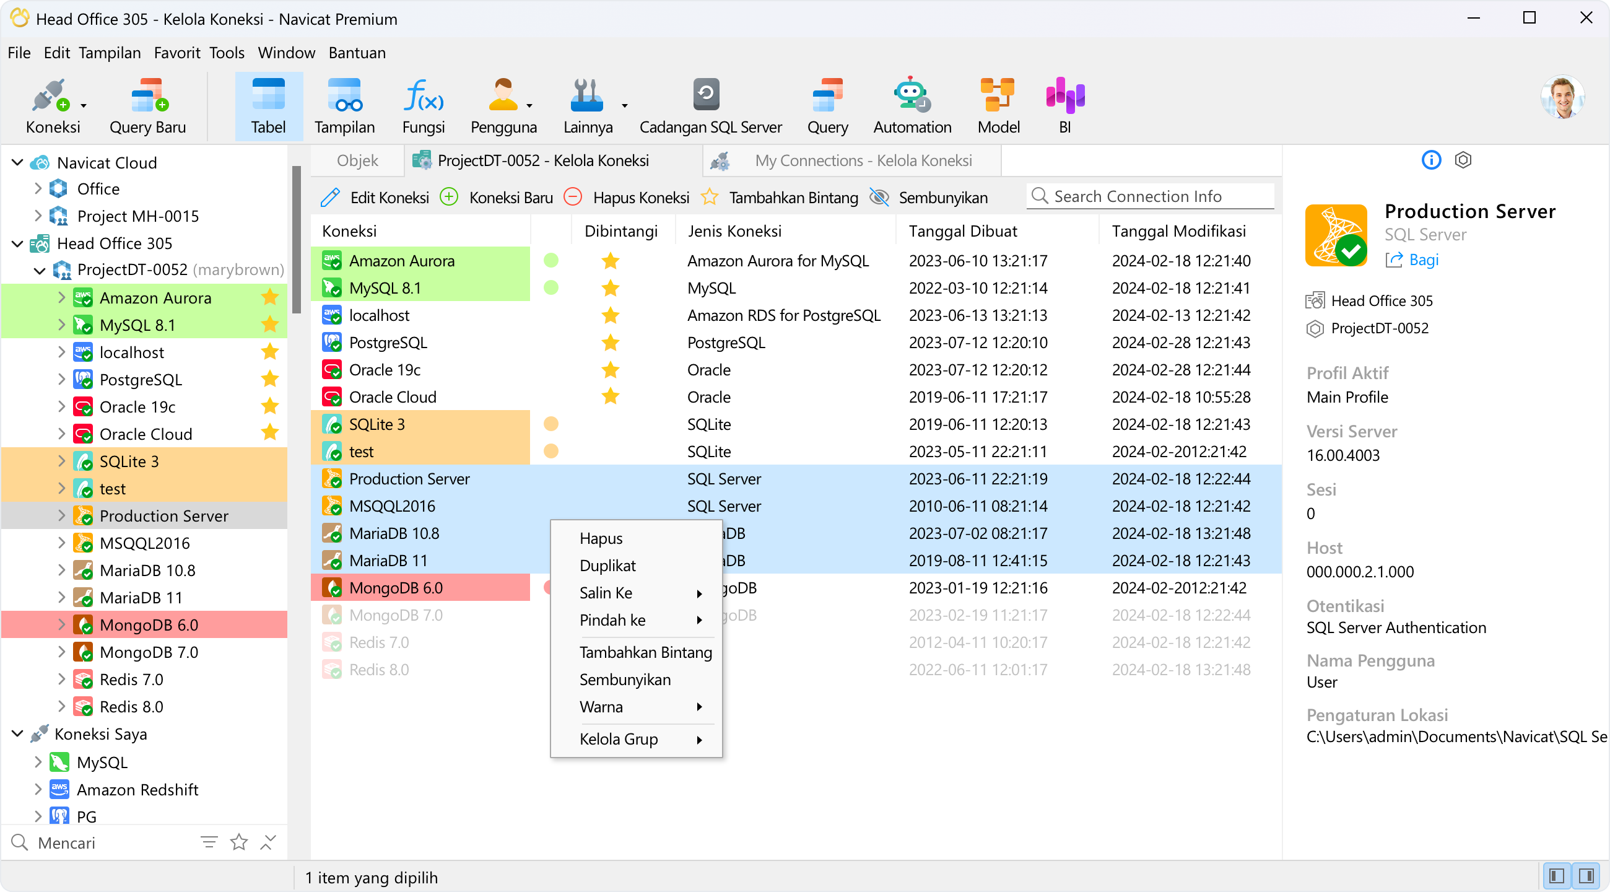Sort by the Jenis Koneksi column header

click(x=785, y=231)
